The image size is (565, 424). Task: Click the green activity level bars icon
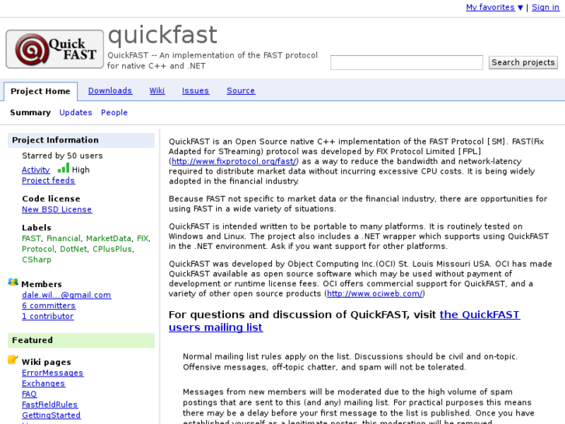pyautogui.click(x=64, y=168)
